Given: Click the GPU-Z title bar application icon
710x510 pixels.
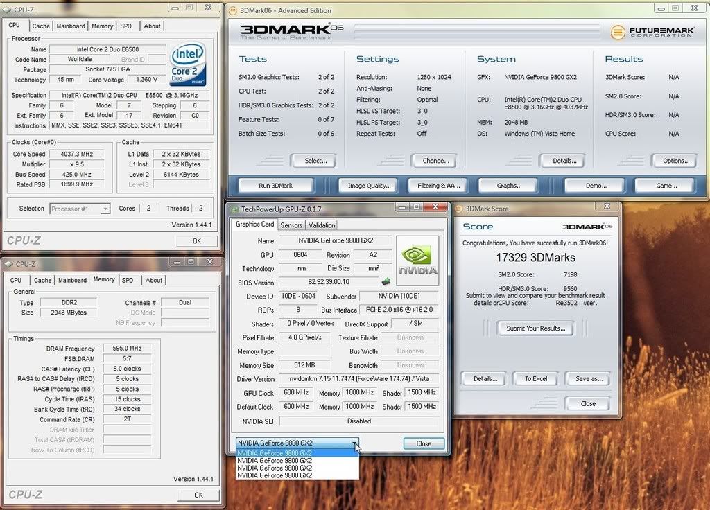Looking at the screenshot, I should point(236,206).
